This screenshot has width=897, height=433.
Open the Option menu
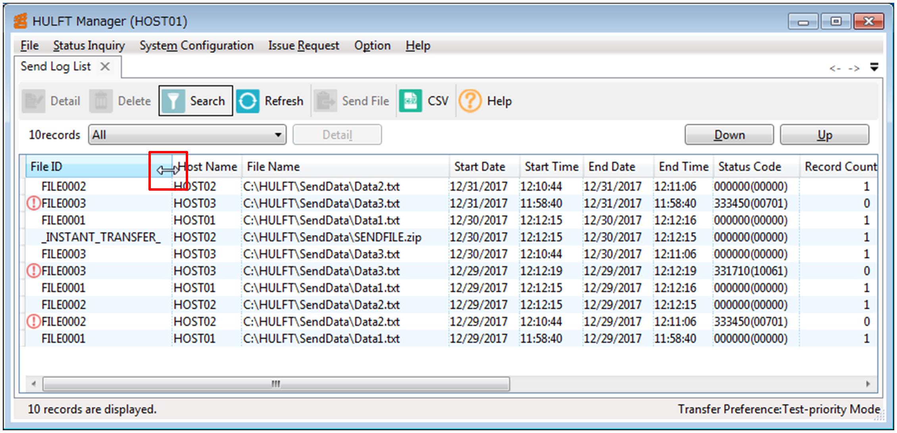[x=372, y=46]
